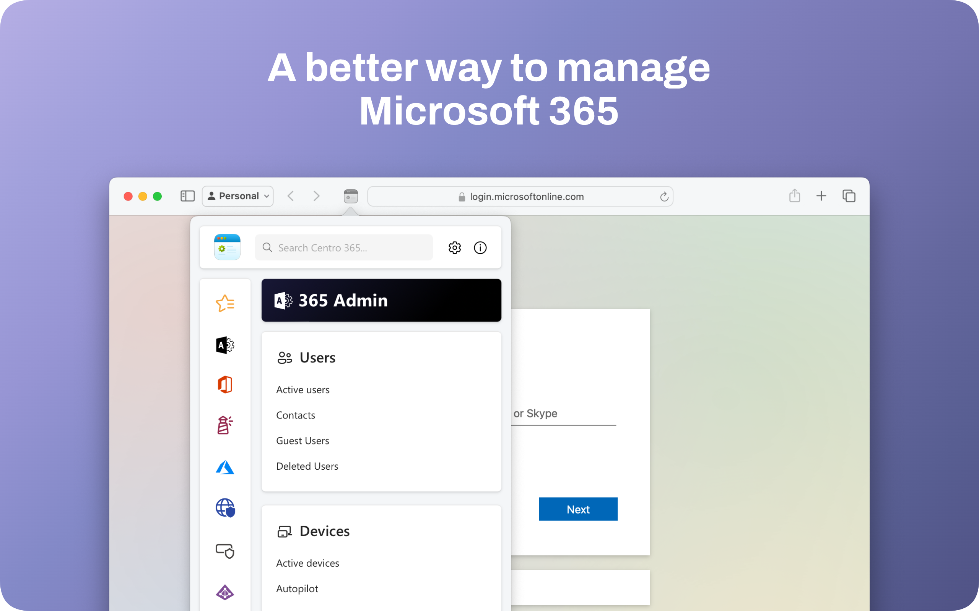This screenshot has height=611, width=979.
Task: Select the Office app sidebar icon
Action: pyautogui.click(x=225, y=384)
